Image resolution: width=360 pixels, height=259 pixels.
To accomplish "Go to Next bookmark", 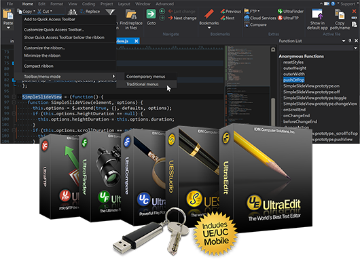I will coord(228,18).
